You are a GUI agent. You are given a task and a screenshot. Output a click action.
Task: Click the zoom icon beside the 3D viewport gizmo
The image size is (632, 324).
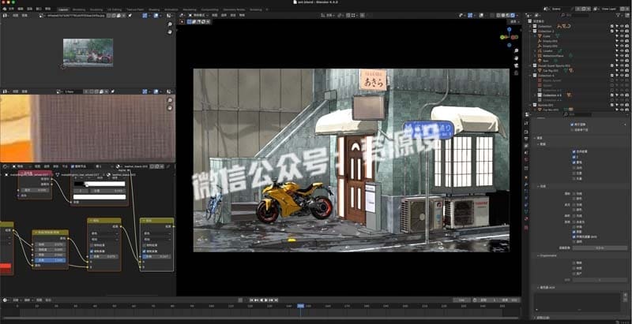click(517, 51)
